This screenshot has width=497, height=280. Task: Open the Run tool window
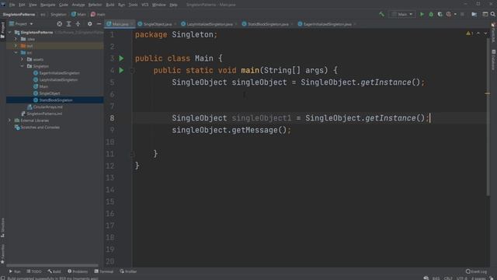click(x=15, y=271)
